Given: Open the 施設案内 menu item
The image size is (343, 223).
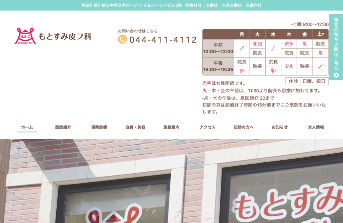Looking at the screenshot, I should pyautogui.click(x=171, y=127).
